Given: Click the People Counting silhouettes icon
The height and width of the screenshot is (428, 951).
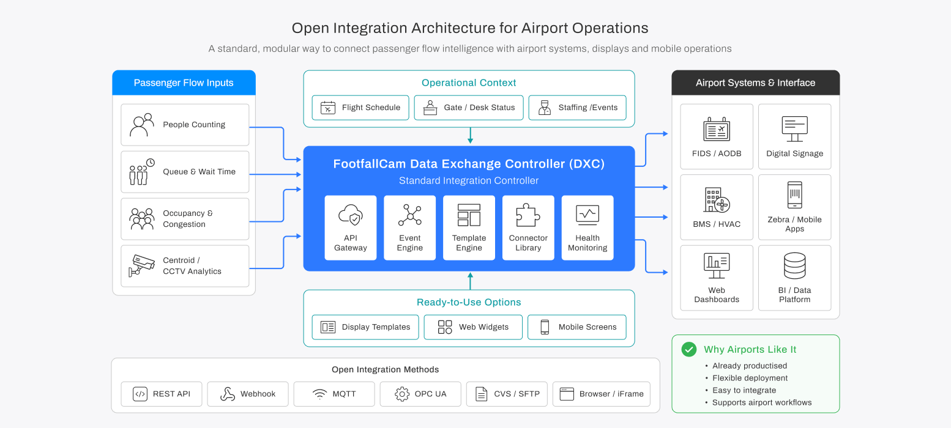Looking at the screenshot, I should point(142,125).
